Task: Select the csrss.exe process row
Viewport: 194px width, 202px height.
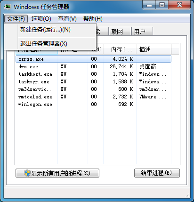Action: pos(93,59)
